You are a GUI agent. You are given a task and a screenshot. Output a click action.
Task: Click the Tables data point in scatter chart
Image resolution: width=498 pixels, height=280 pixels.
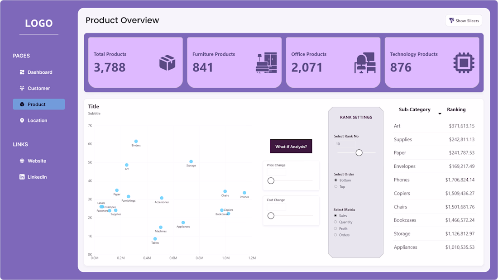[155, 239]
